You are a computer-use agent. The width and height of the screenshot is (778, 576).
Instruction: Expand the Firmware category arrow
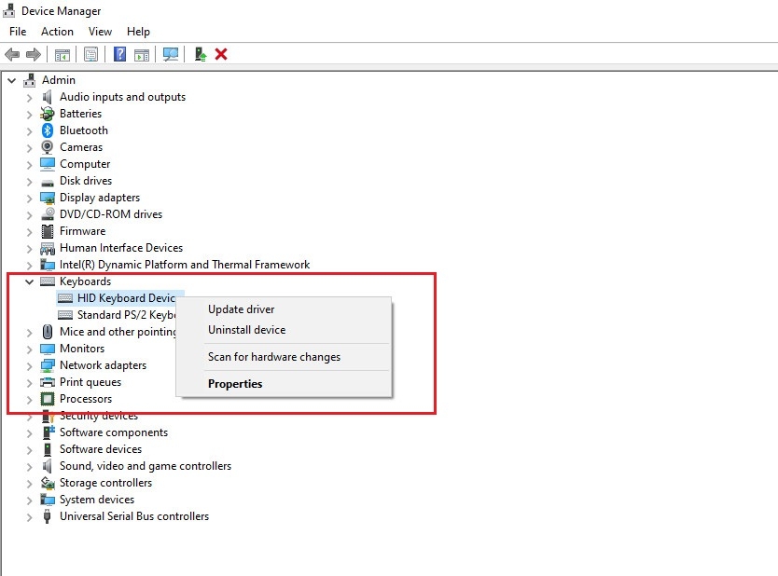[x=29, y=232]
